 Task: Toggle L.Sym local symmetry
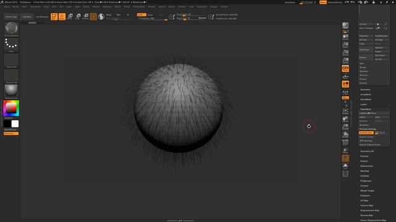coord(345,92)
